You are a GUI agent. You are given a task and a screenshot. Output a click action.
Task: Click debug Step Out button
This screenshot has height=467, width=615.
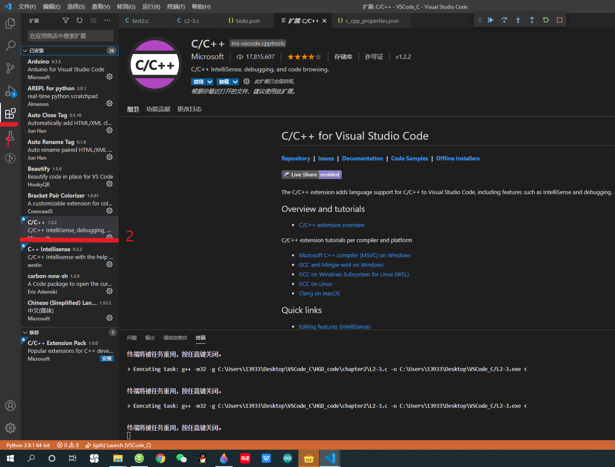tap(532, 20)
